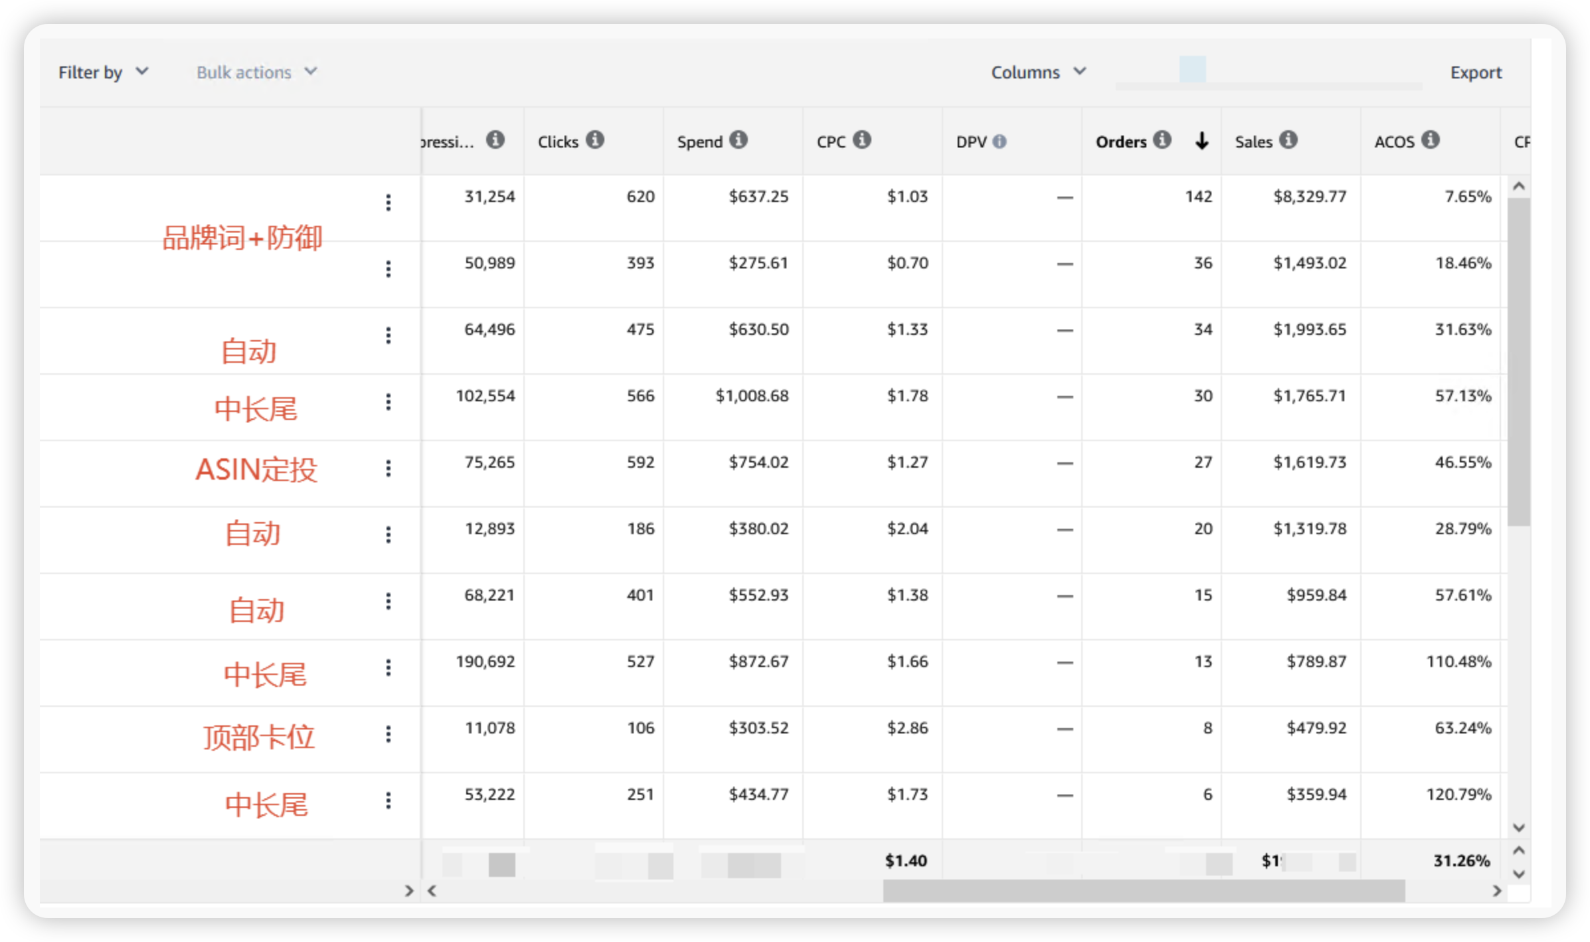Screen dimensions: 1590x942
Task: Open three-dot menu for 顶部卡位 row
Action: (389, 734)
